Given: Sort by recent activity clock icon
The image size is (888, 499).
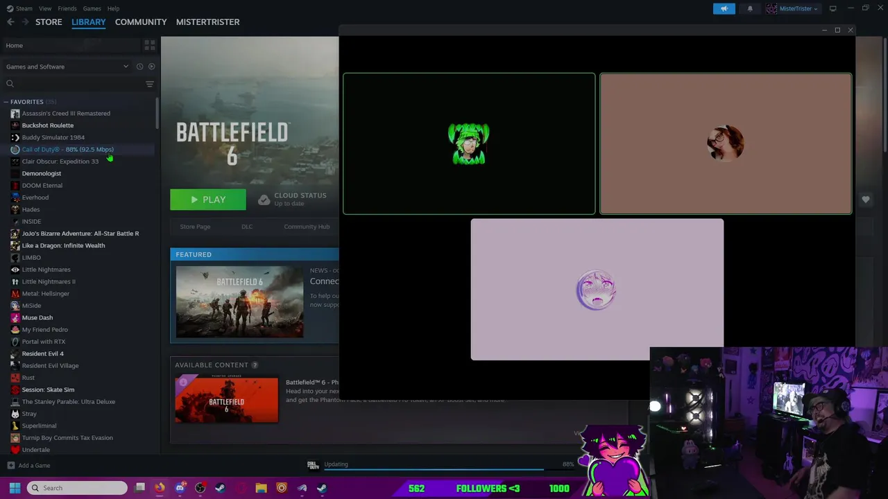Looking at the screenshot, I should coord(139,67).
